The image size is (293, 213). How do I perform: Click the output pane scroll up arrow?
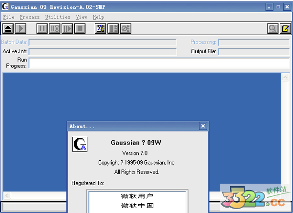tap(285, 77)
